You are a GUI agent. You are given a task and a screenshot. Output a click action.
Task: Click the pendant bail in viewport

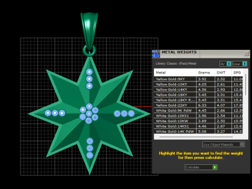(x=89, y=31)
